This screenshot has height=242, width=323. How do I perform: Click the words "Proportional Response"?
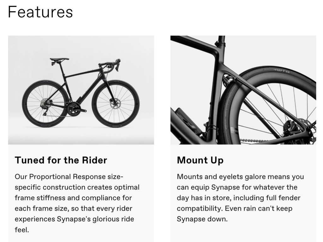[x=60, y=176]
